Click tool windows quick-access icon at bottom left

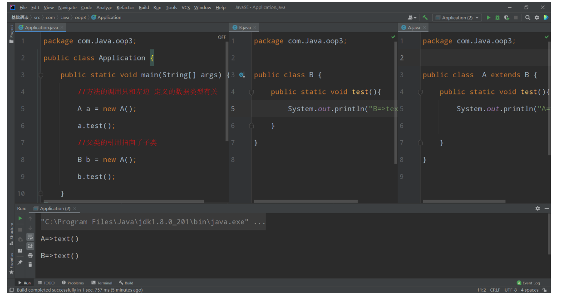(11, 290)
